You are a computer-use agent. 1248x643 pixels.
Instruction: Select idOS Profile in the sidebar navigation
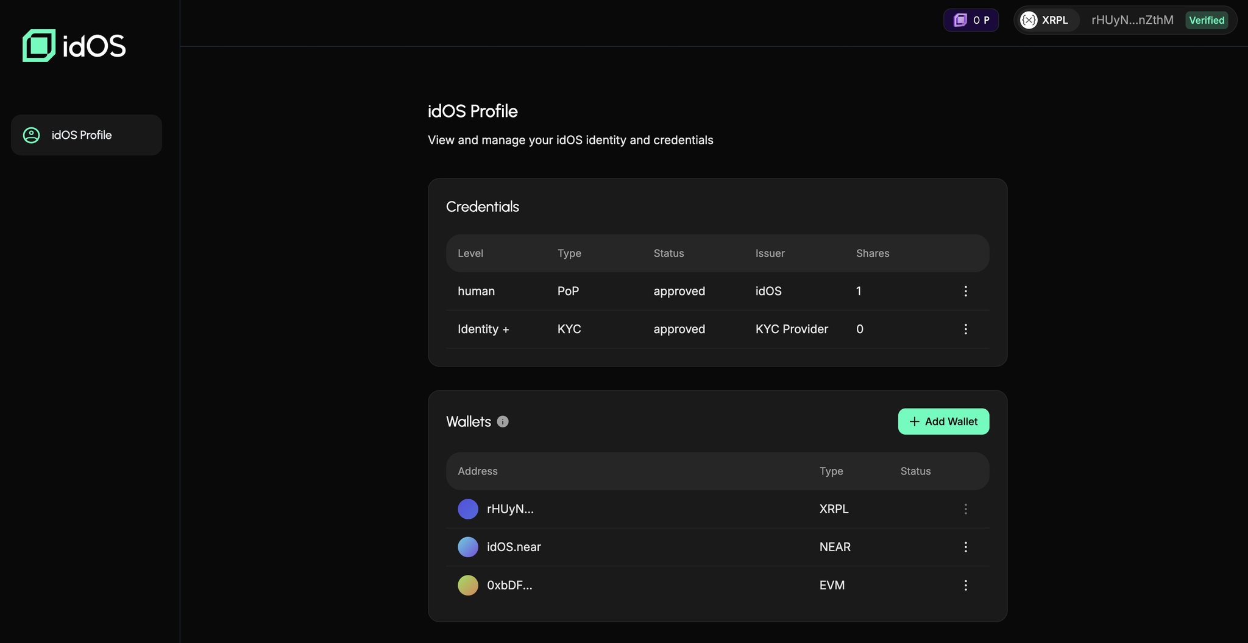(81, 135)
